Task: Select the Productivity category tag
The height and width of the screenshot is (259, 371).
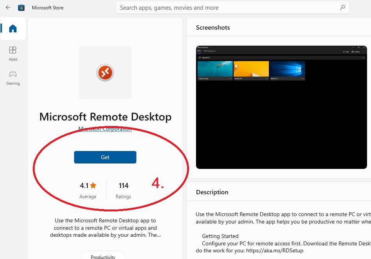Action: pyautogui.click(x=103, y=257)
